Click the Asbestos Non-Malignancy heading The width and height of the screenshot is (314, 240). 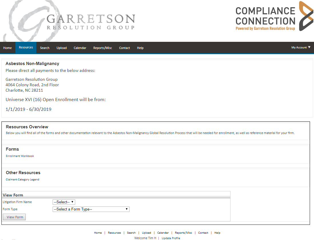pyautogui.click(x=32, y=64)
